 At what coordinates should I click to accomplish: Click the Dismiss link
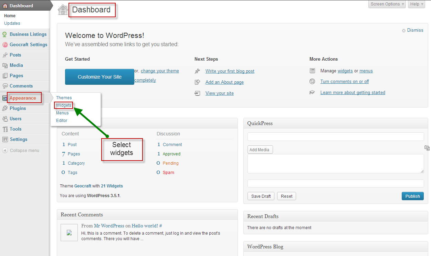pos(415,30)
